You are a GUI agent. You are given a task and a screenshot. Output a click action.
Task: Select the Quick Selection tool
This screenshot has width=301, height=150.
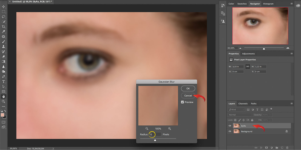click(x=3, y=22)
